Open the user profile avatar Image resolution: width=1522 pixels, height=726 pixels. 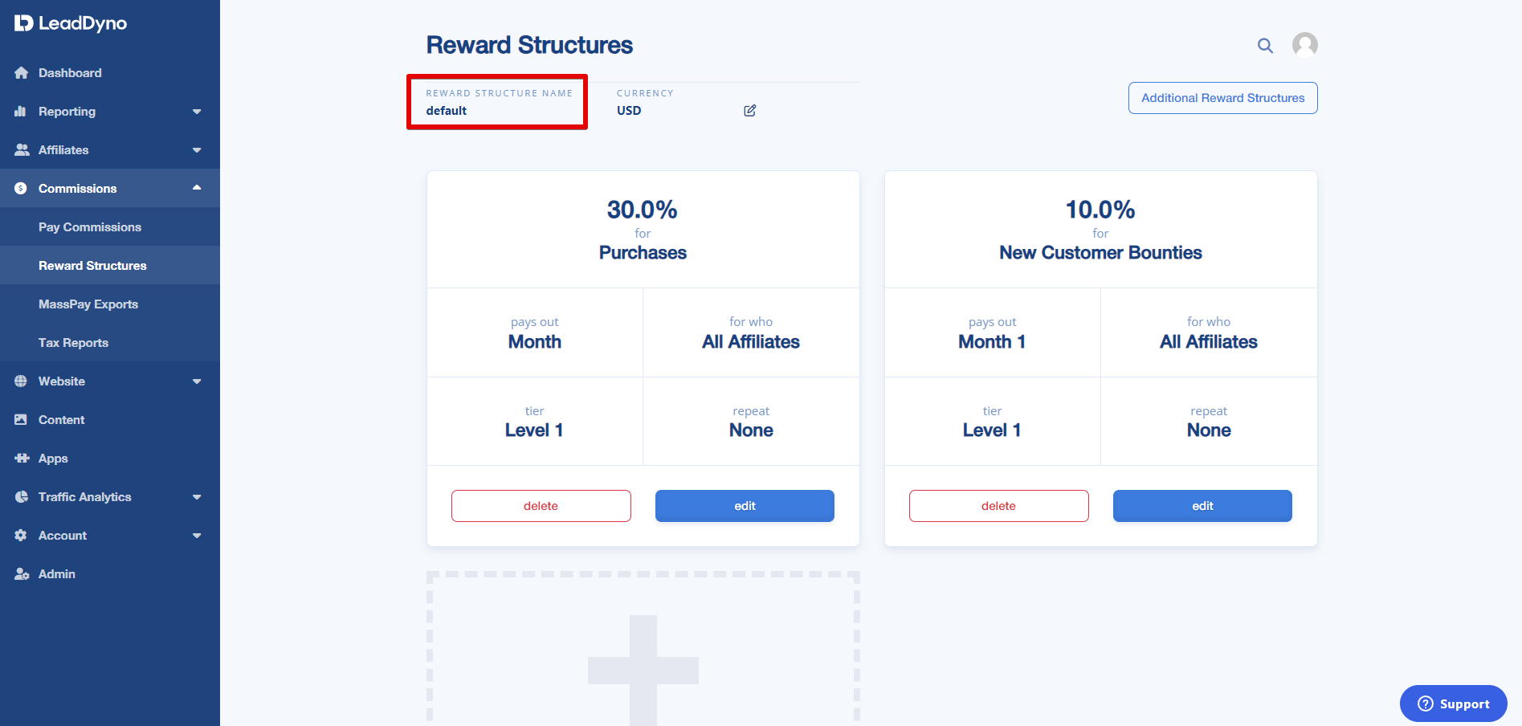click(x=1304, y=45)
